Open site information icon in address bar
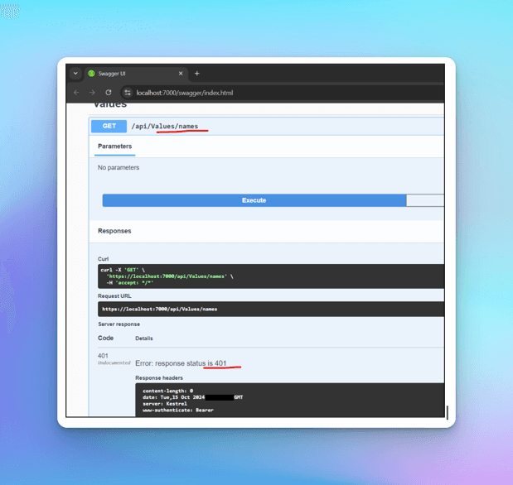Screen dimensions: 513x485 [x=128, y=93]
